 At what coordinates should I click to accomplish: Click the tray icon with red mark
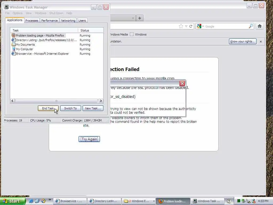(x=254, y=201)
